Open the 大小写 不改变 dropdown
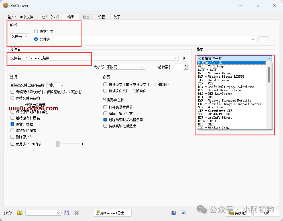 125,67
